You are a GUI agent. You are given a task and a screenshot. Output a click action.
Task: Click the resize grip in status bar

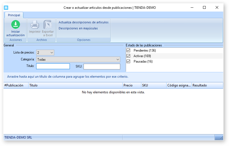pos(219,137)
